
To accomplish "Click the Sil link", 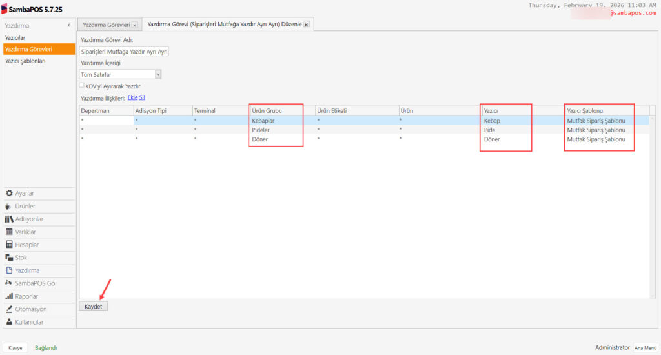I will [142, 97].
